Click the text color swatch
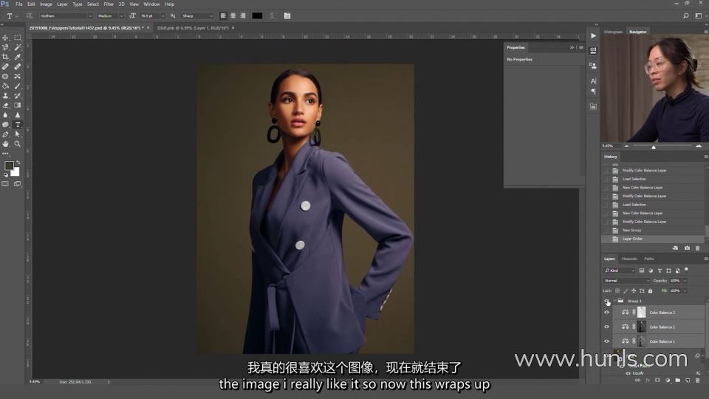The image size is (709, 399). [257, 16]
